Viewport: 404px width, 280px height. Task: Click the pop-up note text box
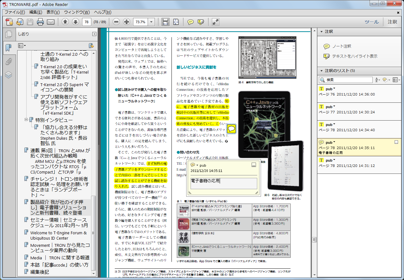[x=224, y=184]
